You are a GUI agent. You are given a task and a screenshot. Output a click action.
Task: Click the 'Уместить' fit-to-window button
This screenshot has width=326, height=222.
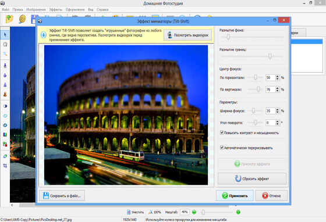click(x=135, y=212)
